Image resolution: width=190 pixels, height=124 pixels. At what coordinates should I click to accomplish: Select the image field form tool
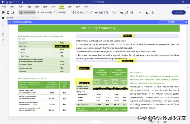coord(101,12)
